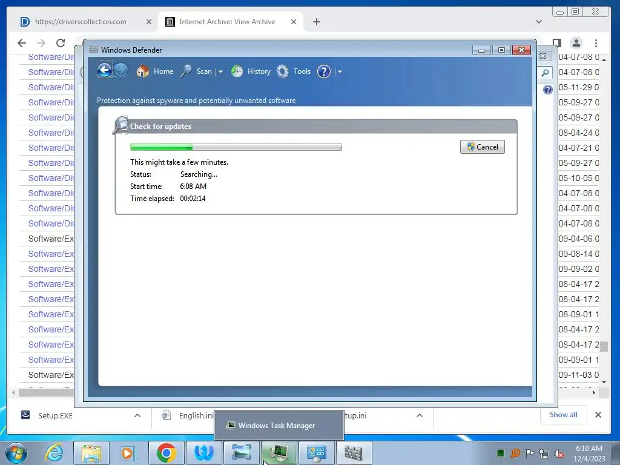Close the driverscollection.com tab

coord(149,22)
